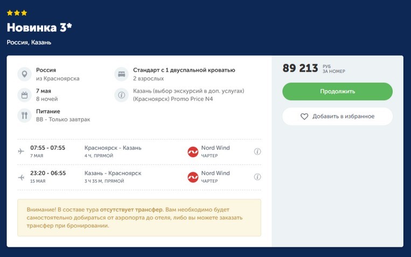Click the info icon next to Promo Price N4
Viewport: 411px width, 257px height.
coord(121,95)
